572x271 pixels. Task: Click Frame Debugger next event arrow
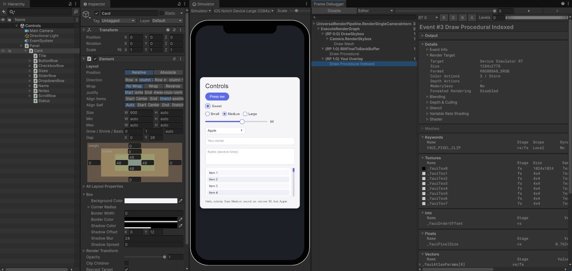tap(558, 10)
